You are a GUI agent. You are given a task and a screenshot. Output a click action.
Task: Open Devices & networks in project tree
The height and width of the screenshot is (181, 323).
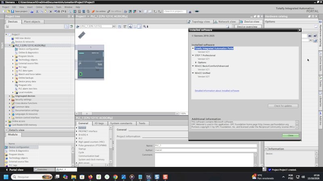click(25, 42)
